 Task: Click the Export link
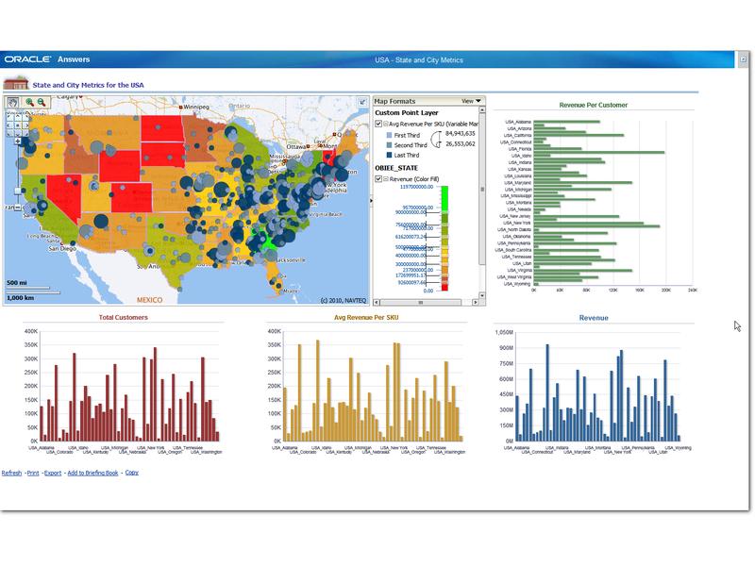[x=53, y=473]
